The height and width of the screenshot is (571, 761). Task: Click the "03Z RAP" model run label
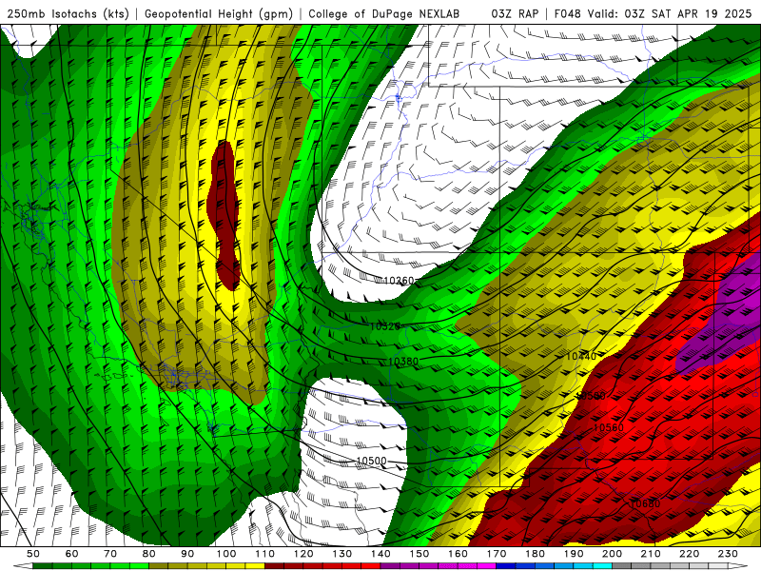[515, 14]
